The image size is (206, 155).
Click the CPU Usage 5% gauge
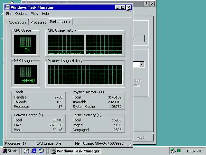click(25, 45)
